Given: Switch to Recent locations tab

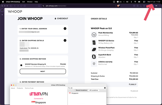Looking at the screenshot, I should click(x=82, y=90).
